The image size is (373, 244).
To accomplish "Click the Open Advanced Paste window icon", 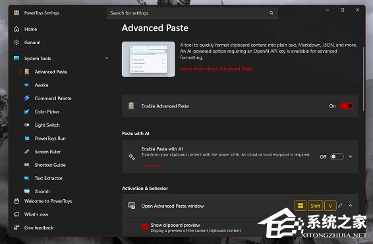I will (x=131, y=206).
